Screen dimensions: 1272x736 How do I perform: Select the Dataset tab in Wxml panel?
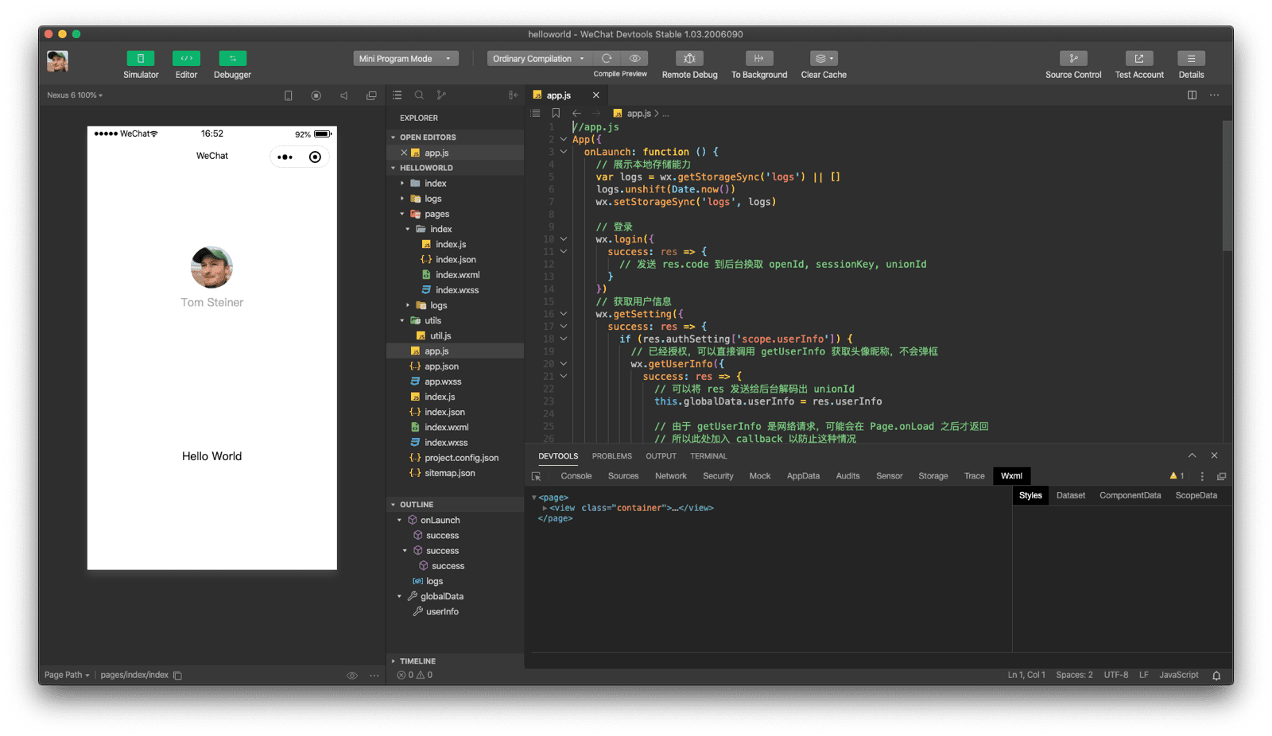(1070, 494)
